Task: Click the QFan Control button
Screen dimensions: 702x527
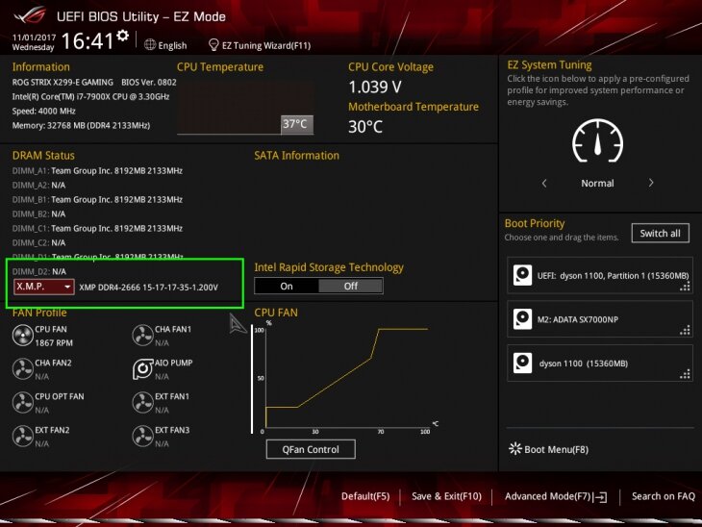Action: tap(311, 449)
